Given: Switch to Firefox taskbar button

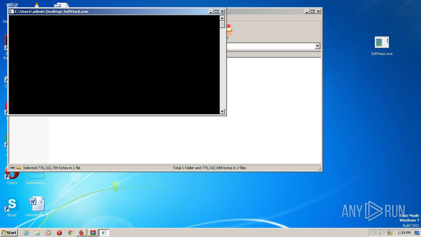Looking at the screenshot, I should [82, 233].
